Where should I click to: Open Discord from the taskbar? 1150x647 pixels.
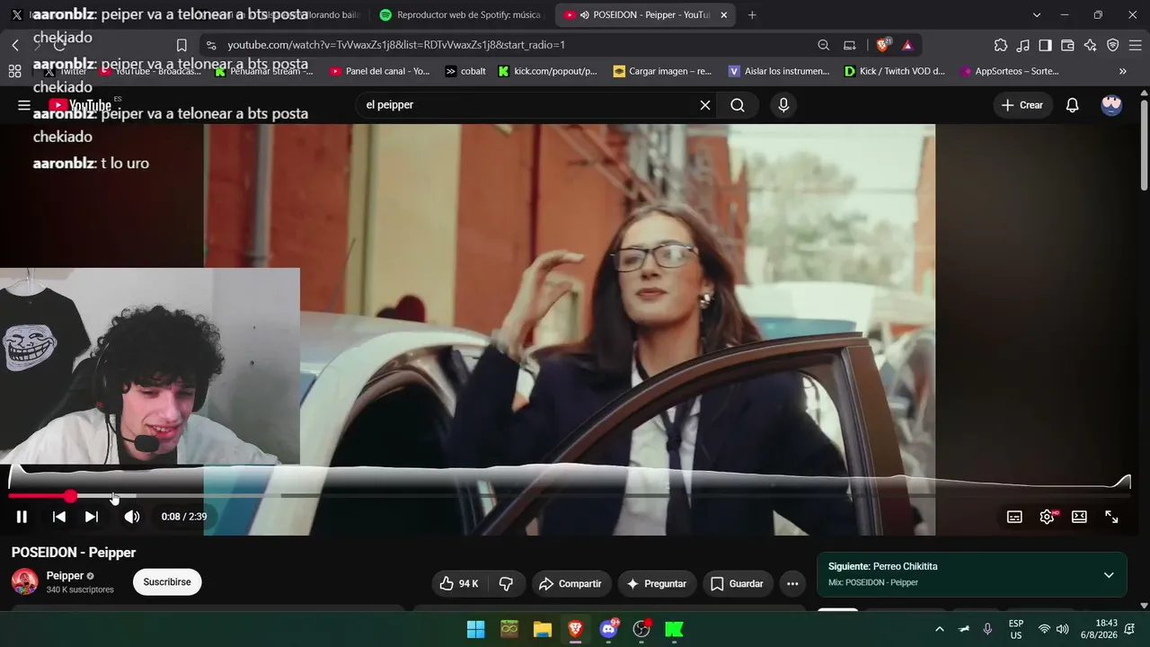[608, 629]
